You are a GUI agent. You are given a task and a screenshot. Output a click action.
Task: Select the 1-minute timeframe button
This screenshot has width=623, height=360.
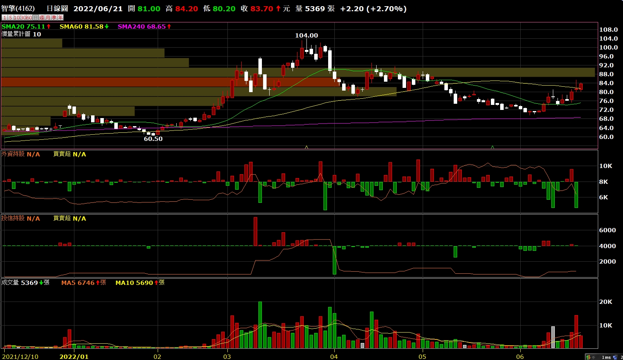pos(5,17)
